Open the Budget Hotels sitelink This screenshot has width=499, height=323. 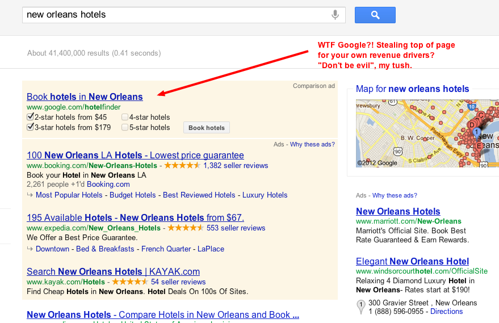point(133,195)
